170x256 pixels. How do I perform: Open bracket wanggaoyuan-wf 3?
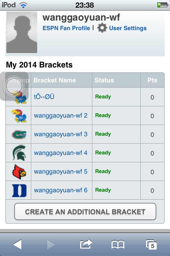pyautogui.click(x=61, y=134)
